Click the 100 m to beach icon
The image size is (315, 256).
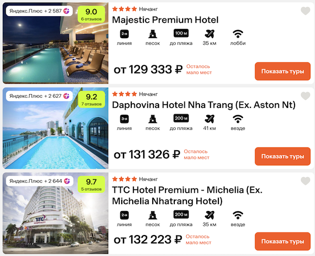click(x=181, y=34)
